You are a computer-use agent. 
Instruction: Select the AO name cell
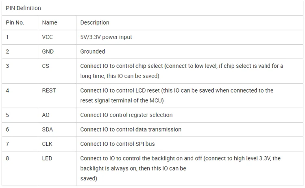tap(46, 115)
